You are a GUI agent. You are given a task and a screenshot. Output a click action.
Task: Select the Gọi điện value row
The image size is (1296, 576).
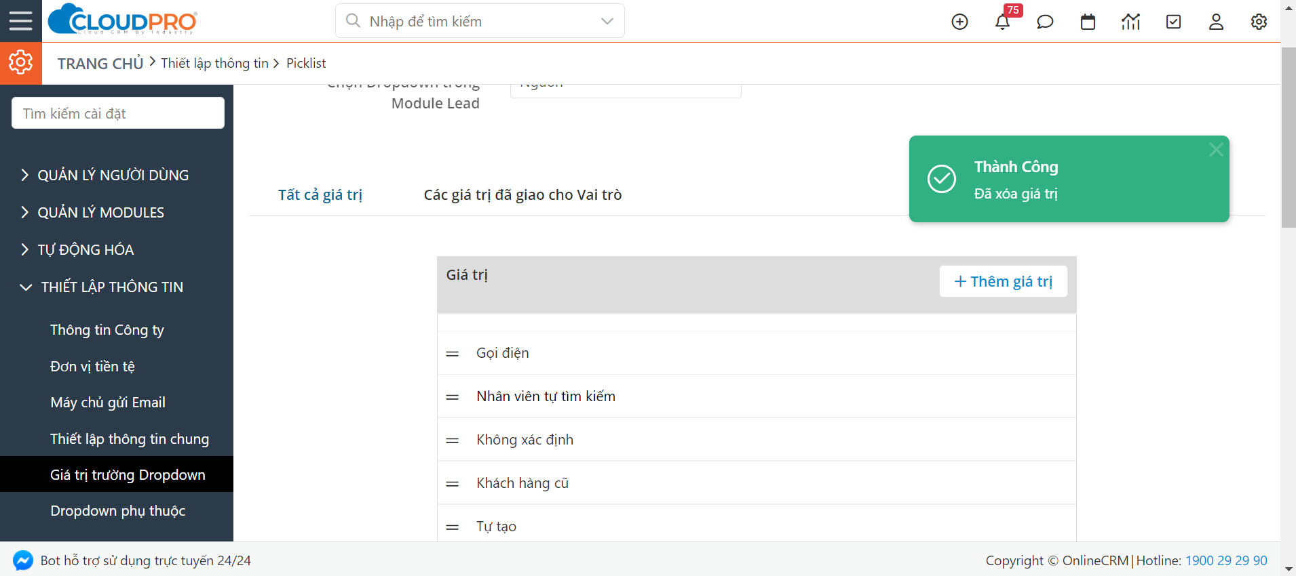757,353
